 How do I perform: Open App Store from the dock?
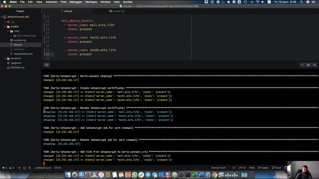tap(81, 175)
